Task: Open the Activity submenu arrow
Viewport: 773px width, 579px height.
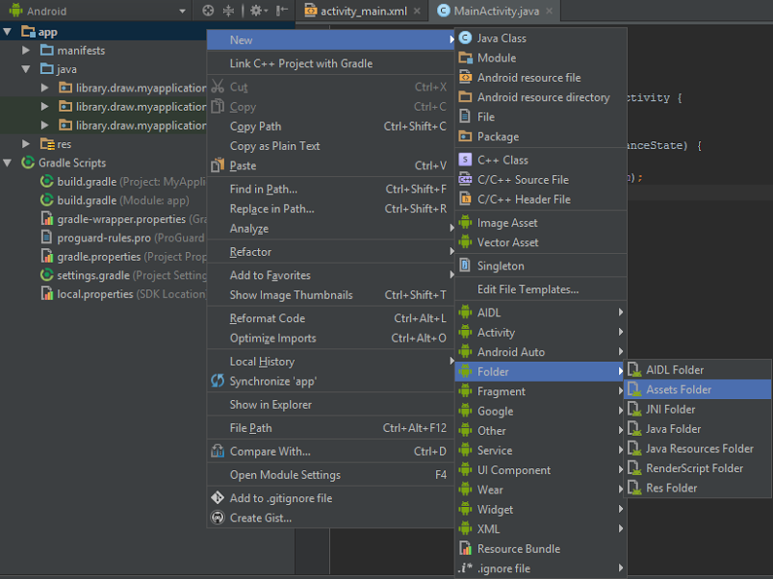Action: pyautogui.click(x=621, y=333)
